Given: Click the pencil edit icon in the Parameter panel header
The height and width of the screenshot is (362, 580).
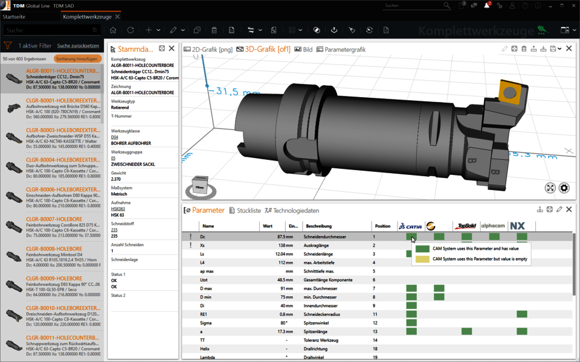Looking at the screenshot, I should [x=559, y=209].
